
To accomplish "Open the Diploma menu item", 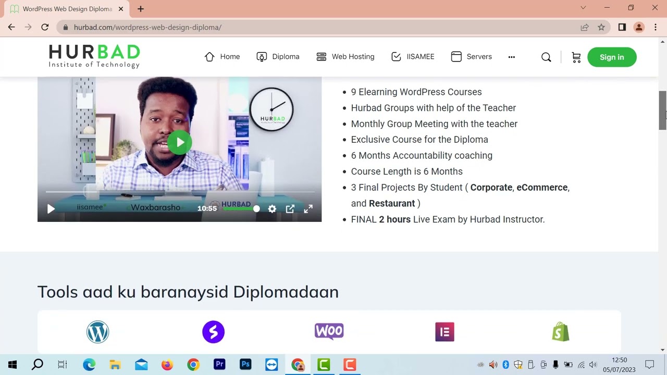I will 278,57.
